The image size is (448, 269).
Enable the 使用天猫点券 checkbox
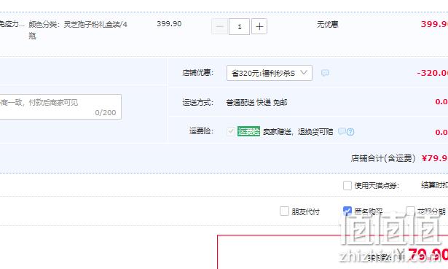point(347,185)
